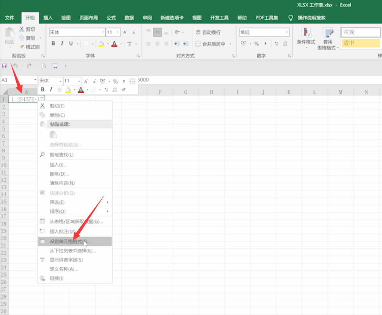The height and width of the screenshot is (315, 382).
Task: Click the Cut icon in the ribbon clipboard group
Action: coord(22,29)
